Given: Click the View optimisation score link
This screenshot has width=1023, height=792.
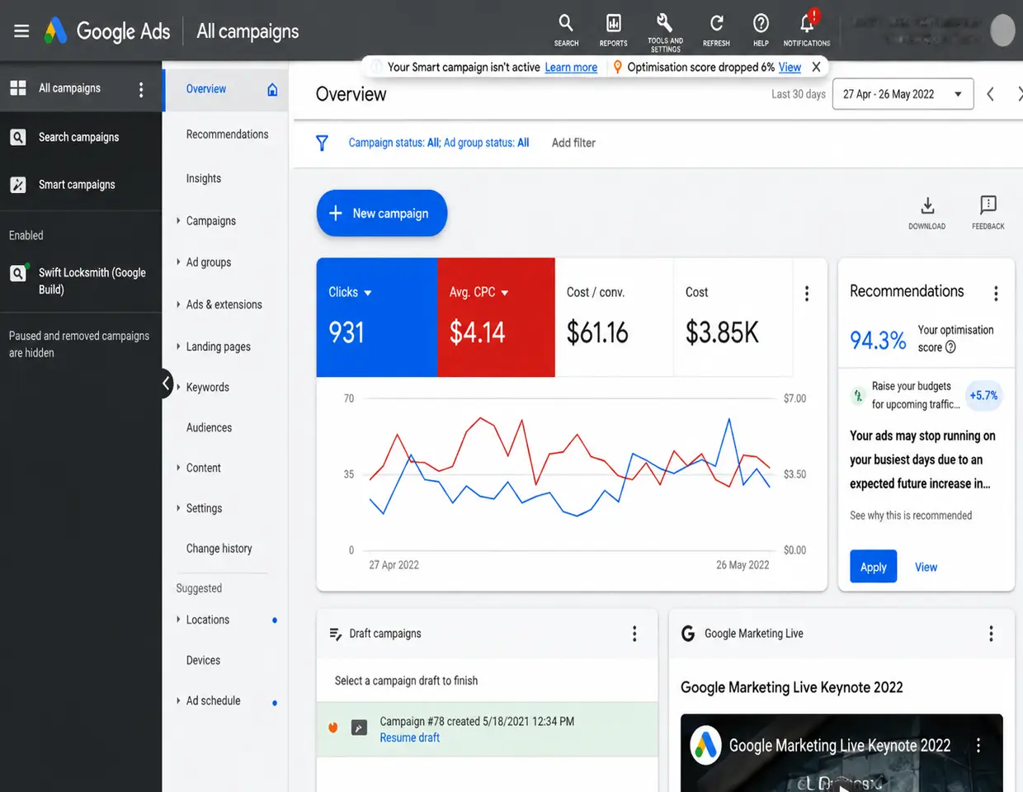Looking at the screenshot, I should [790, 67].
